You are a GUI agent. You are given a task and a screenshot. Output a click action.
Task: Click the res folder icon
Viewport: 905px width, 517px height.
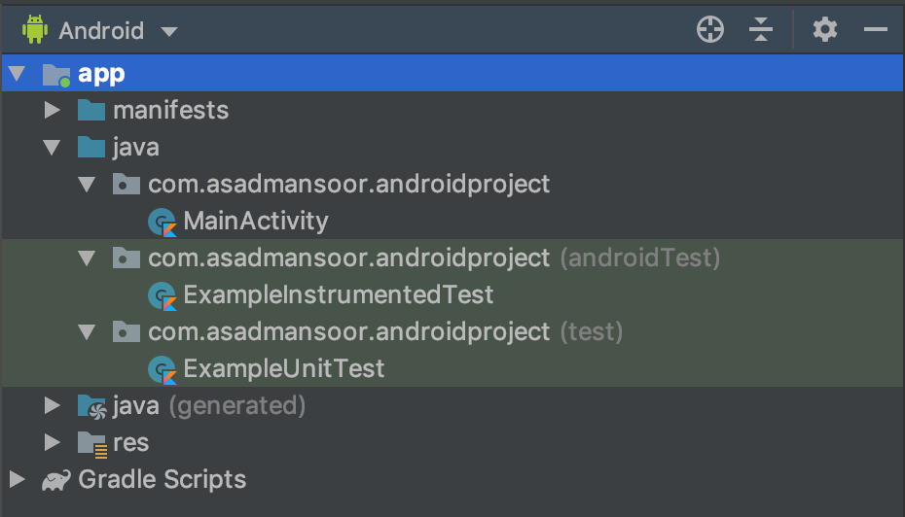pos(91,443)
